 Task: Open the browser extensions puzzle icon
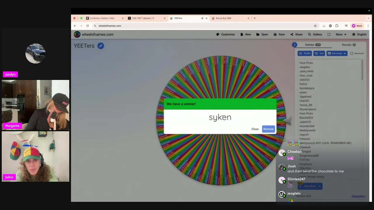click(337, 26)
